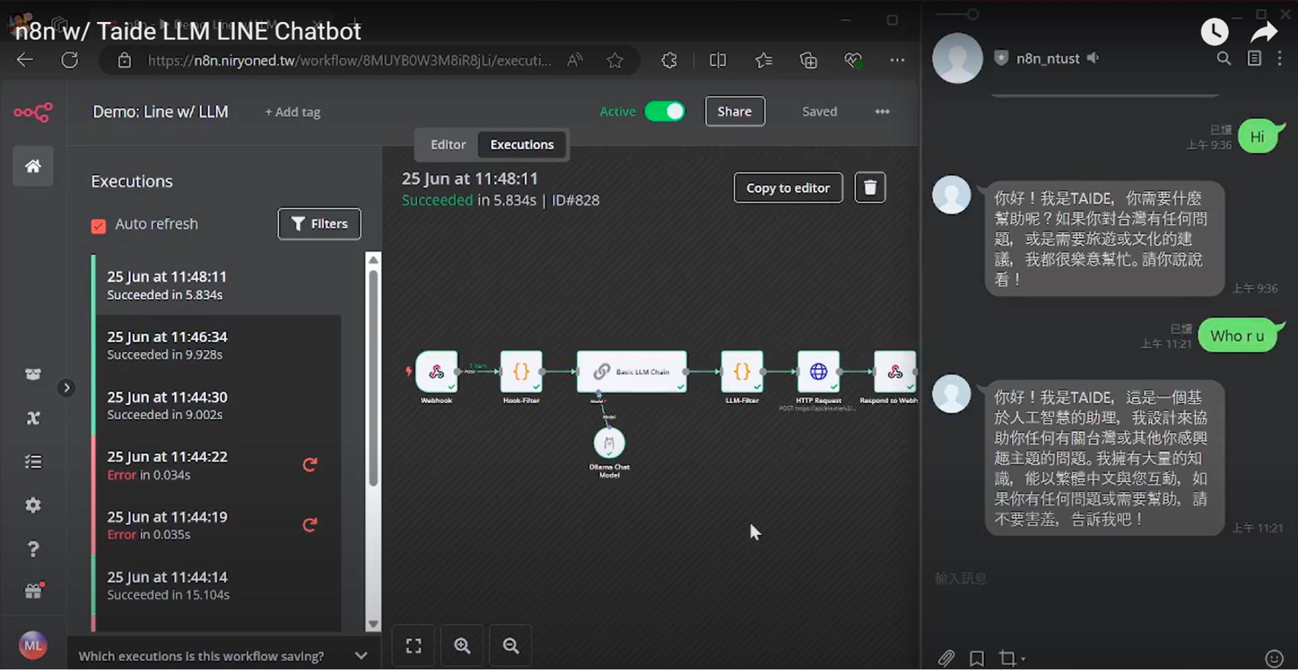Click the HTTP Request node
The width and height of the screenshot is (1298, 670).
click(818, 371)
